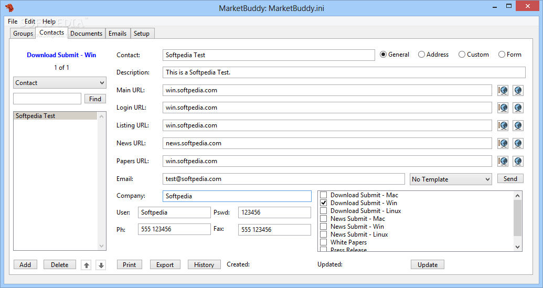Switch to the Groups tab
The height and width of the screenshot is (288, 543).
pos(23,34)
